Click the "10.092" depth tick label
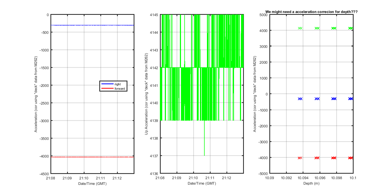The height and width of the screenshot is (195, 390). (x=286, y=178)
